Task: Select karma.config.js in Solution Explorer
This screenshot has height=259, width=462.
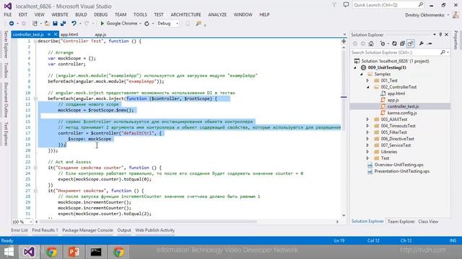Action: (402, 113)
